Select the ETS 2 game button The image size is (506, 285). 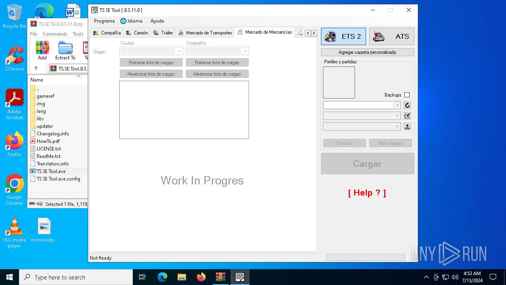click(343, 36)
